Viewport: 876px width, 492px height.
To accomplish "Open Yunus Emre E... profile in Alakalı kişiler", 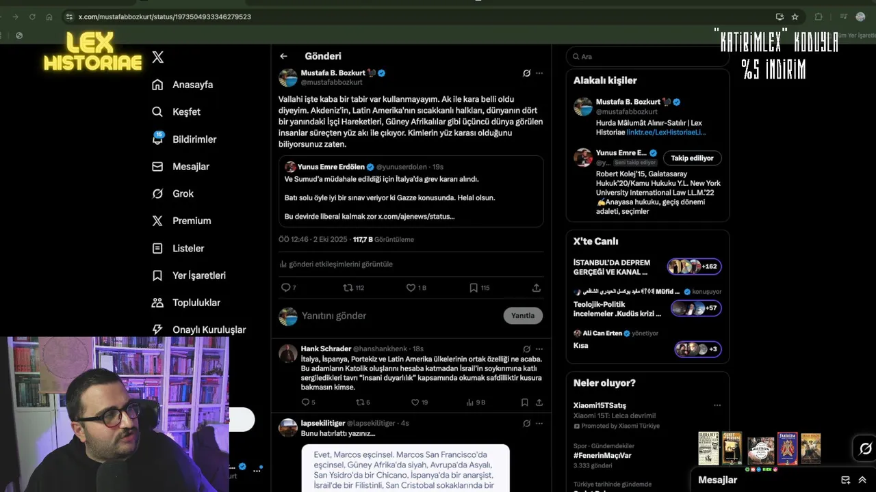I will (x=621, y=153).
